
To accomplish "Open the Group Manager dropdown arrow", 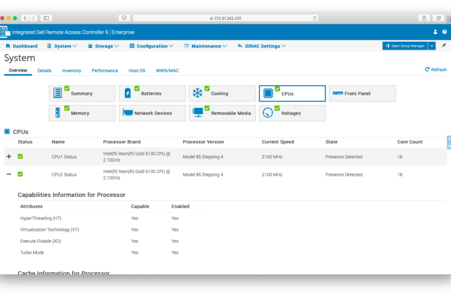I will click(x=432, y=46).
